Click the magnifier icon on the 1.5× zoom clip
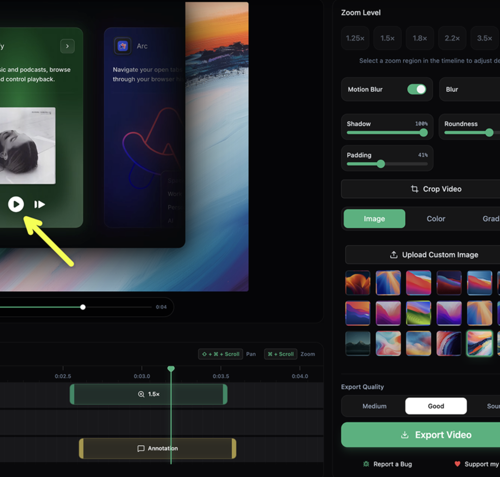Image resolution: width=500 pixels, height=477 pixels. click(x=141, y=394)
